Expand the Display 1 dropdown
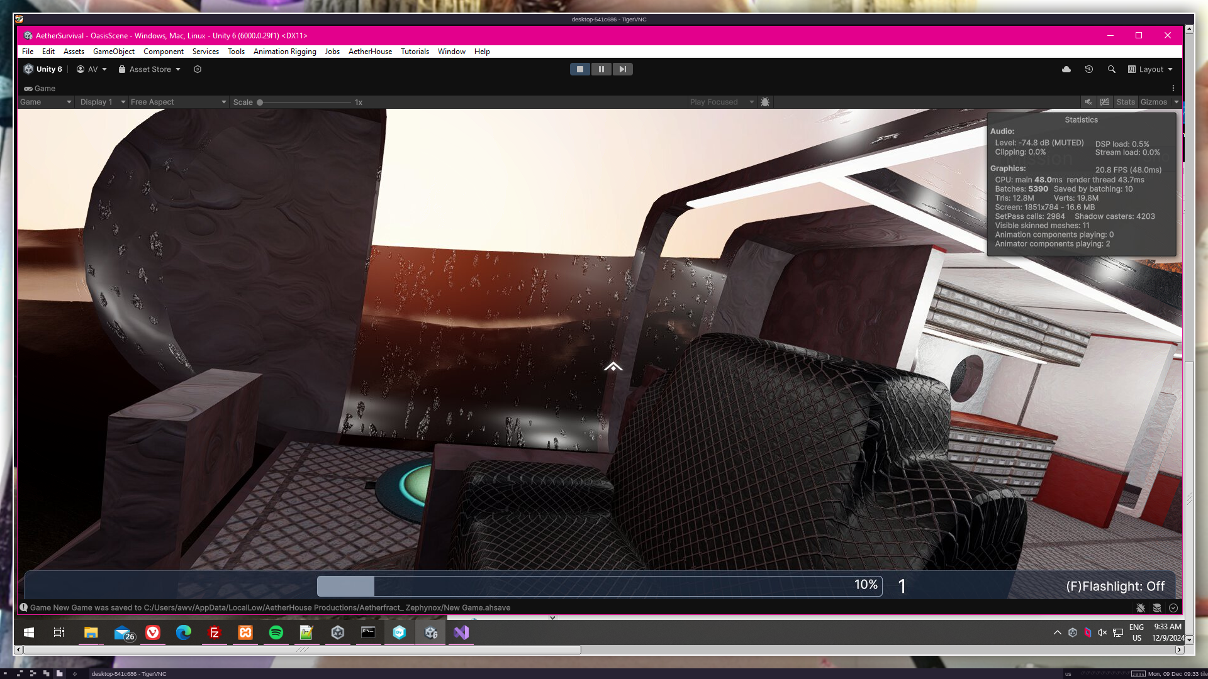1208x679 pixels. (x=102, y=102)
